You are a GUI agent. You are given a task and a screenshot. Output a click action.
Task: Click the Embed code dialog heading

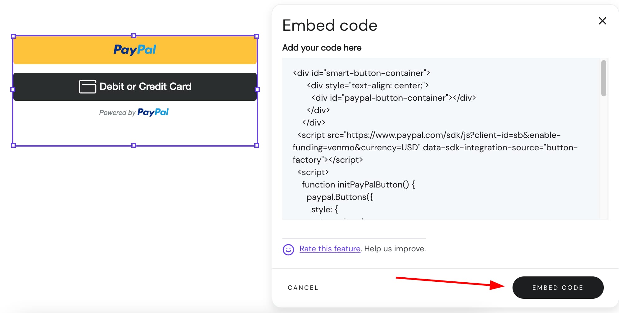pos(330,25)
